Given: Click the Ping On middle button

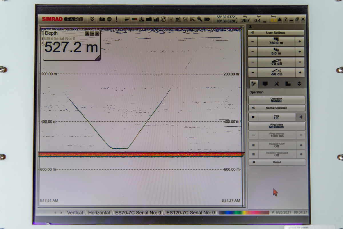Looking at the screenshot, I should pyautogui.click(x=276, y=117).
